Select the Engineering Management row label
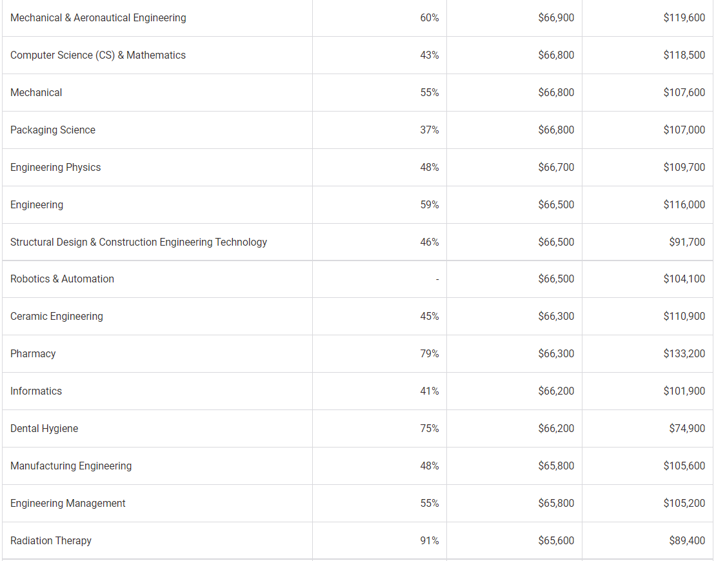This screenshot has height=561, width=716. click(68, 504)
